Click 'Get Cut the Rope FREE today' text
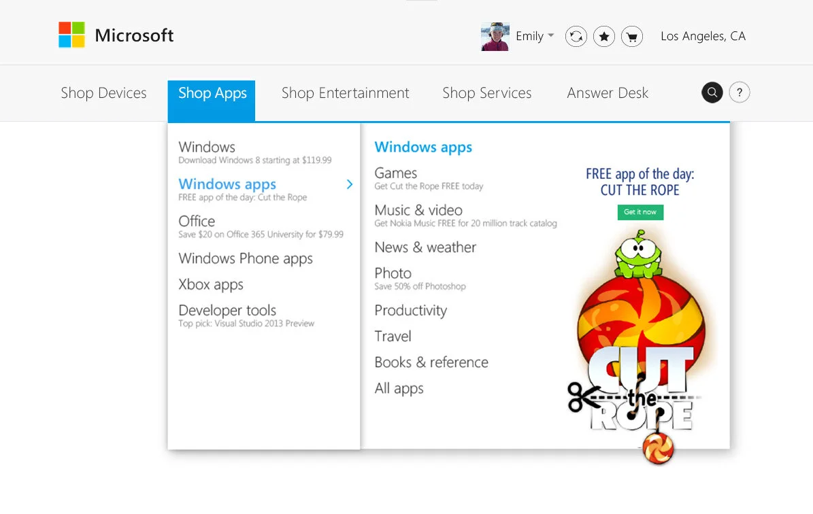This screenshot has width=813, height=514. tap(429, 186)
